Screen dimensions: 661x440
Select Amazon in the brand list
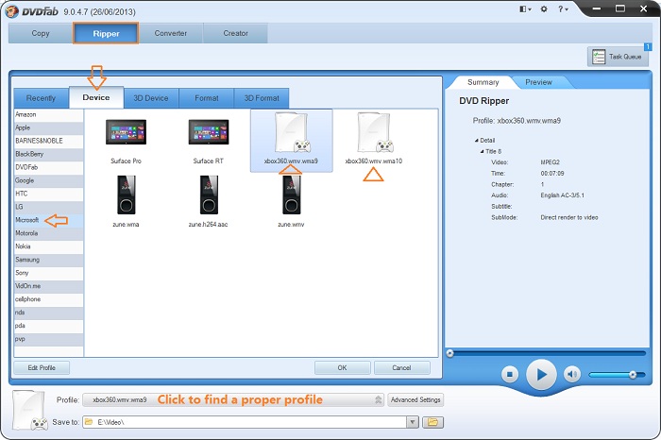(x=48, y=114)
